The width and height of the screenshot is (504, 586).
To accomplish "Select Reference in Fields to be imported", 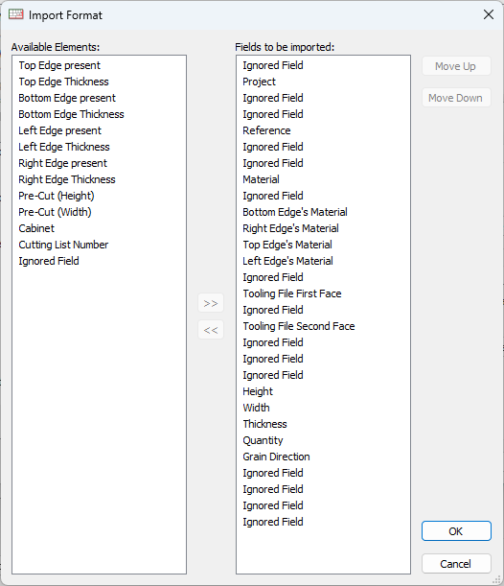I will (x=266, y=130).
